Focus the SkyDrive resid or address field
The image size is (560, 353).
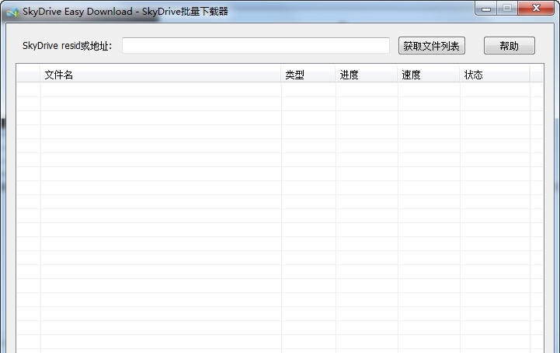click(256, 46)
